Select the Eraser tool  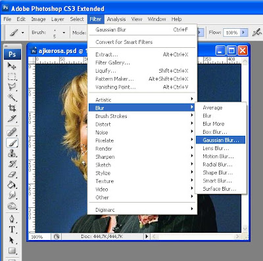pos(12,174)
